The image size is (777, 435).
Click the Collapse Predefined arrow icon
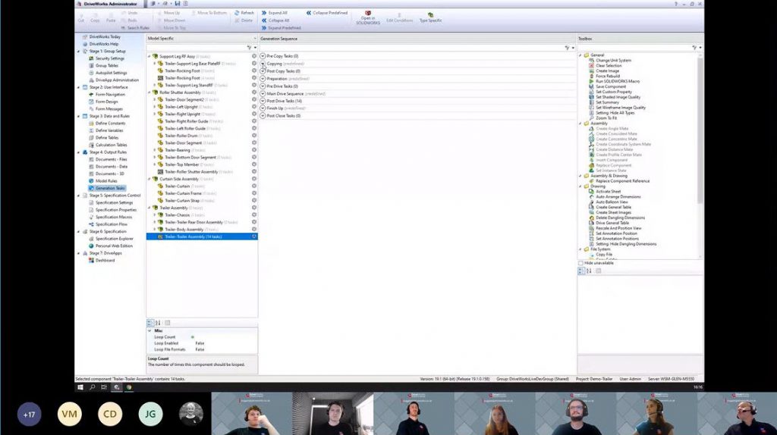(x=309, y=13)
